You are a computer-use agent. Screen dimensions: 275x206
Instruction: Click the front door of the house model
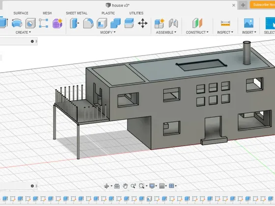click(213, 128)
